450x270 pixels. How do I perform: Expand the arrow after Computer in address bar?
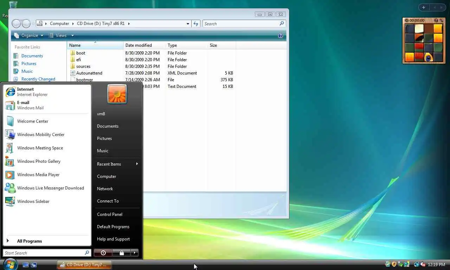[x=73, y=24]
